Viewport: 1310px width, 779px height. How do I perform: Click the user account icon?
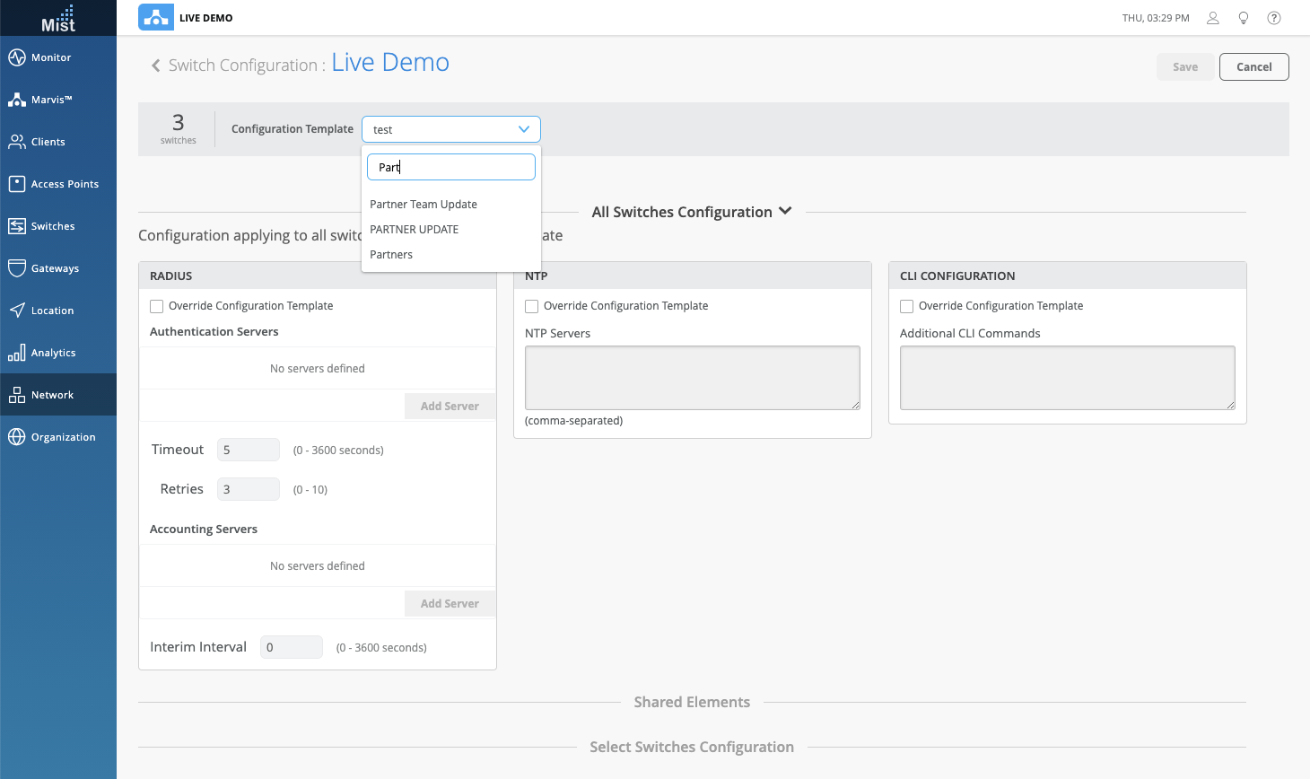tap(1212, 18)
